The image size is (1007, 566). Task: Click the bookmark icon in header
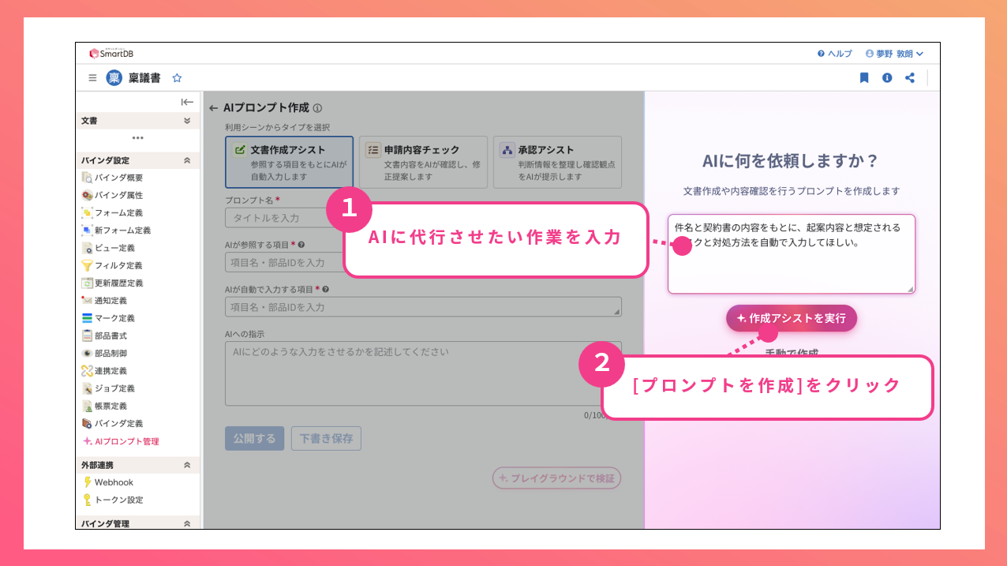tap(864, 78)
